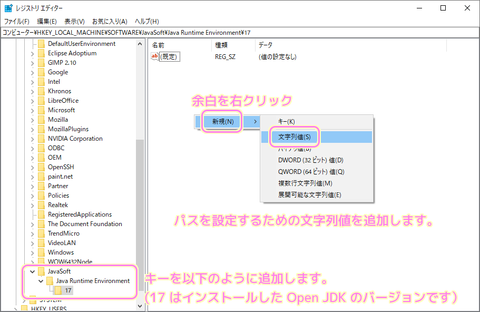Click the Google folder icon
The image size is (480, 312).
tap(41, 72)
